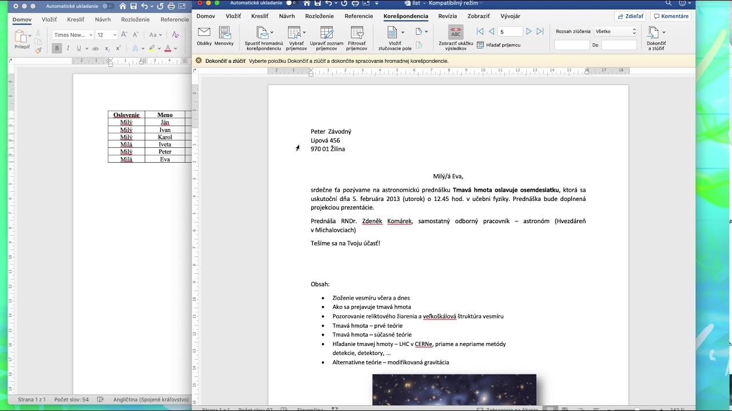Toggle Automatické ukladanie in back window
The width and height of the screenshot is (732, 411).
tap(108, 6)
